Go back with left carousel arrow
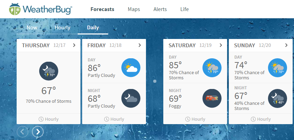 (x=23, y=132)
